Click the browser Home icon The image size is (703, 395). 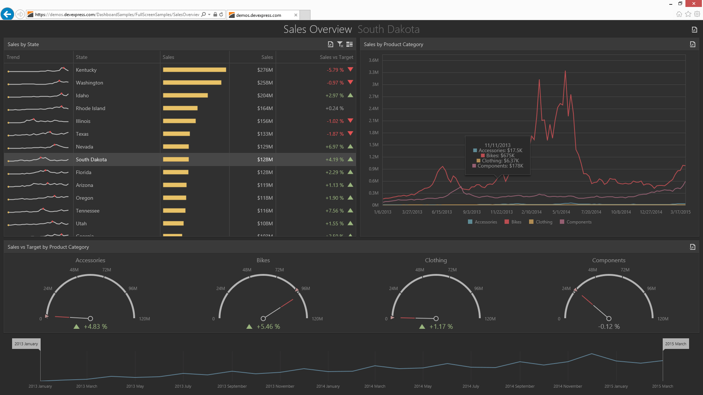[679, 14]
